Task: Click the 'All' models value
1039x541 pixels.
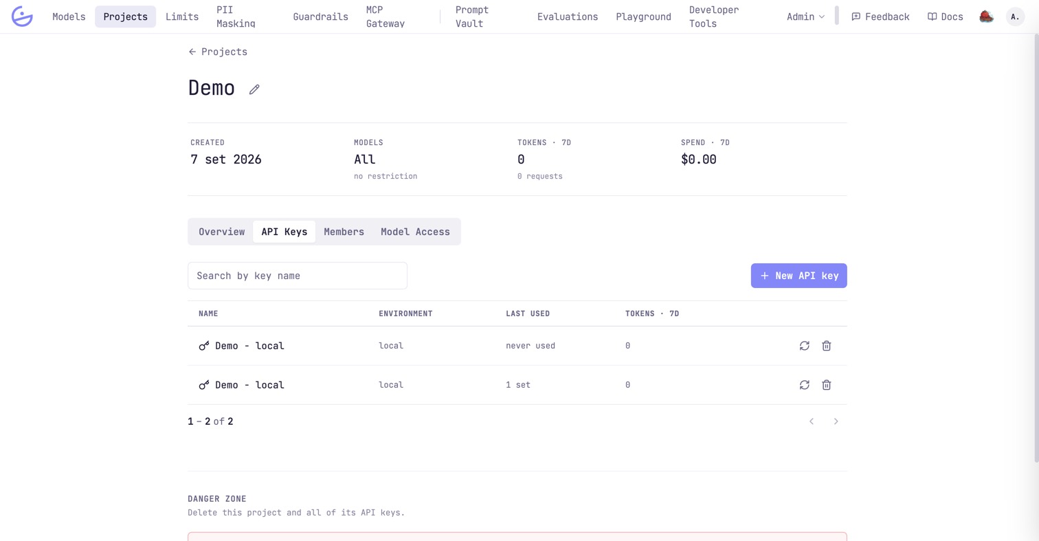Action: (x=365, y=159)
